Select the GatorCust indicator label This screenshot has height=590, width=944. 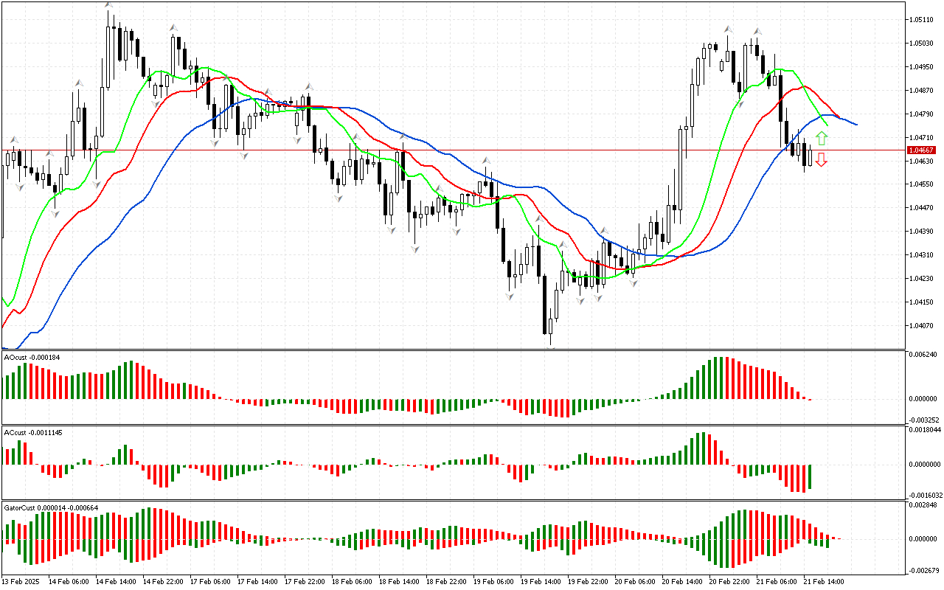pos(52,507)
